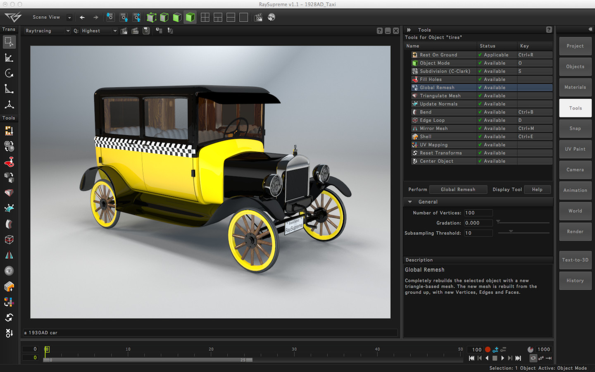Select the rectangular selection tool
595x372 pixels.
9,41
